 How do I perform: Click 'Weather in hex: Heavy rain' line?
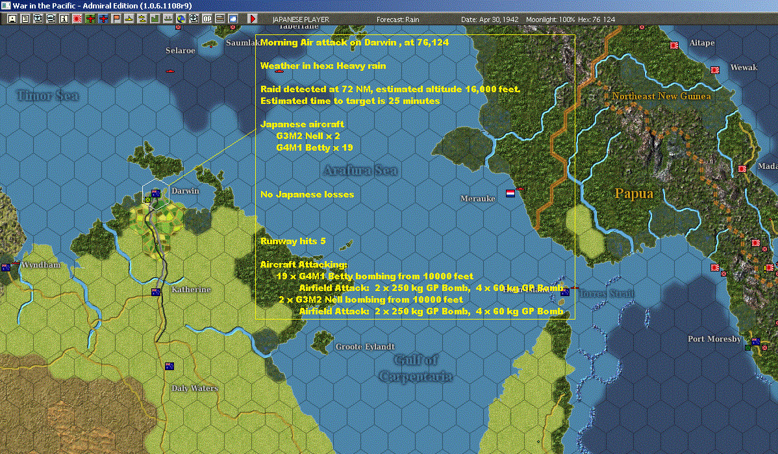323,66
